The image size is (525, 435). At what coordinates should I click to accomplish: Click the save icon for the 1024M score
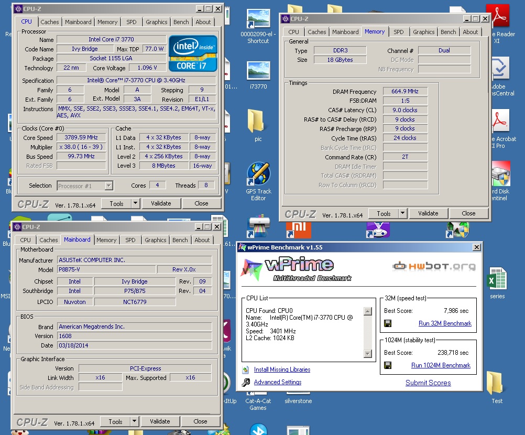[x=388, y=365]
